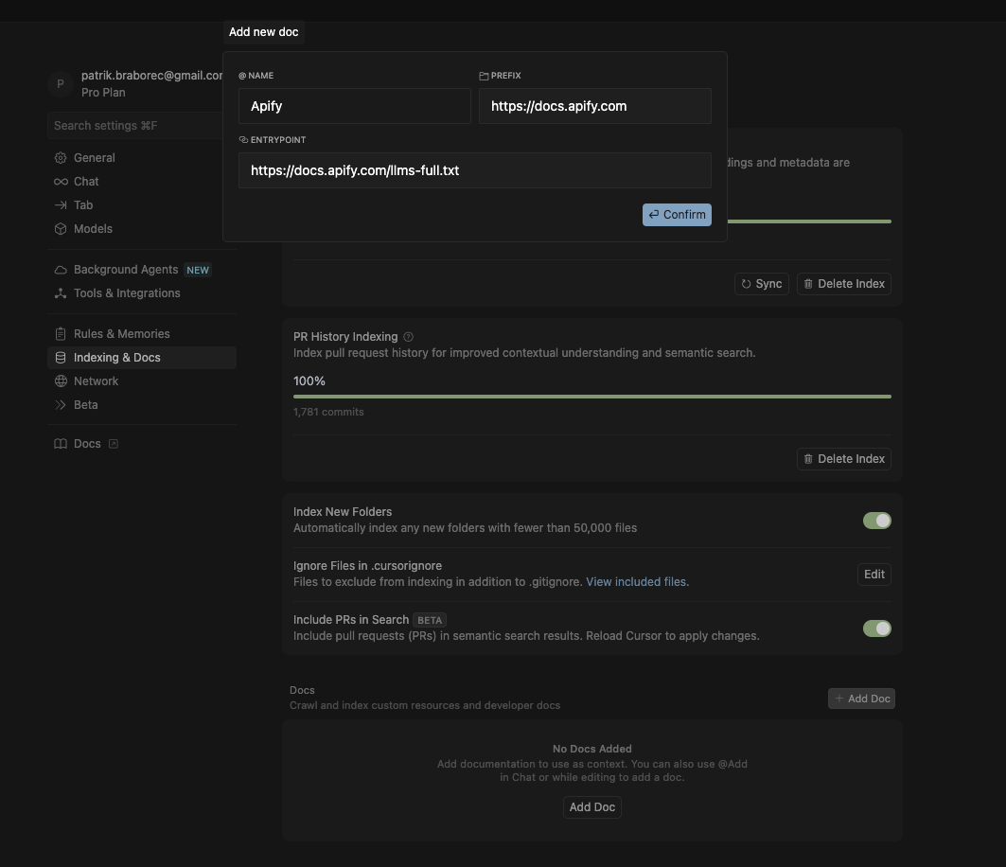Click the Docs book icon in sidebar
Viewport: 1006px width, 867px height.
click(x=61, y=444)
